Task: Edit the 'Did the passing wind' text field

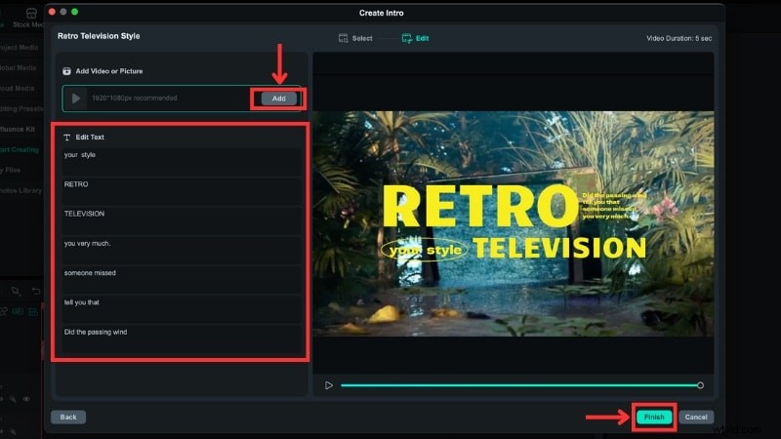Action: (182, 339)
